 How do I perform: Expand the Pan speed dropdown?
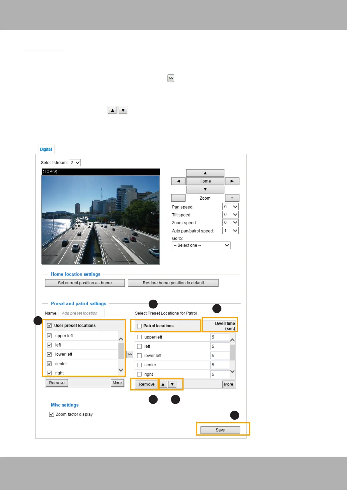(x=230, y=207)
